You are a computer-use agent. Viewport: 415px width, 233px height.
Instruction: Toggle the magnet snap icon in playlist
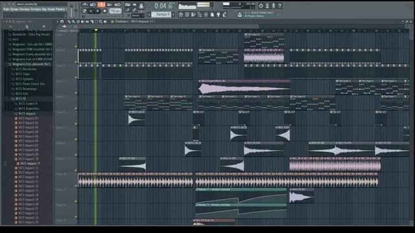pyautogui.click(x=62, y=21)
